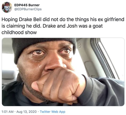Open the Twitter Web App source link

[x=53, y=112]
